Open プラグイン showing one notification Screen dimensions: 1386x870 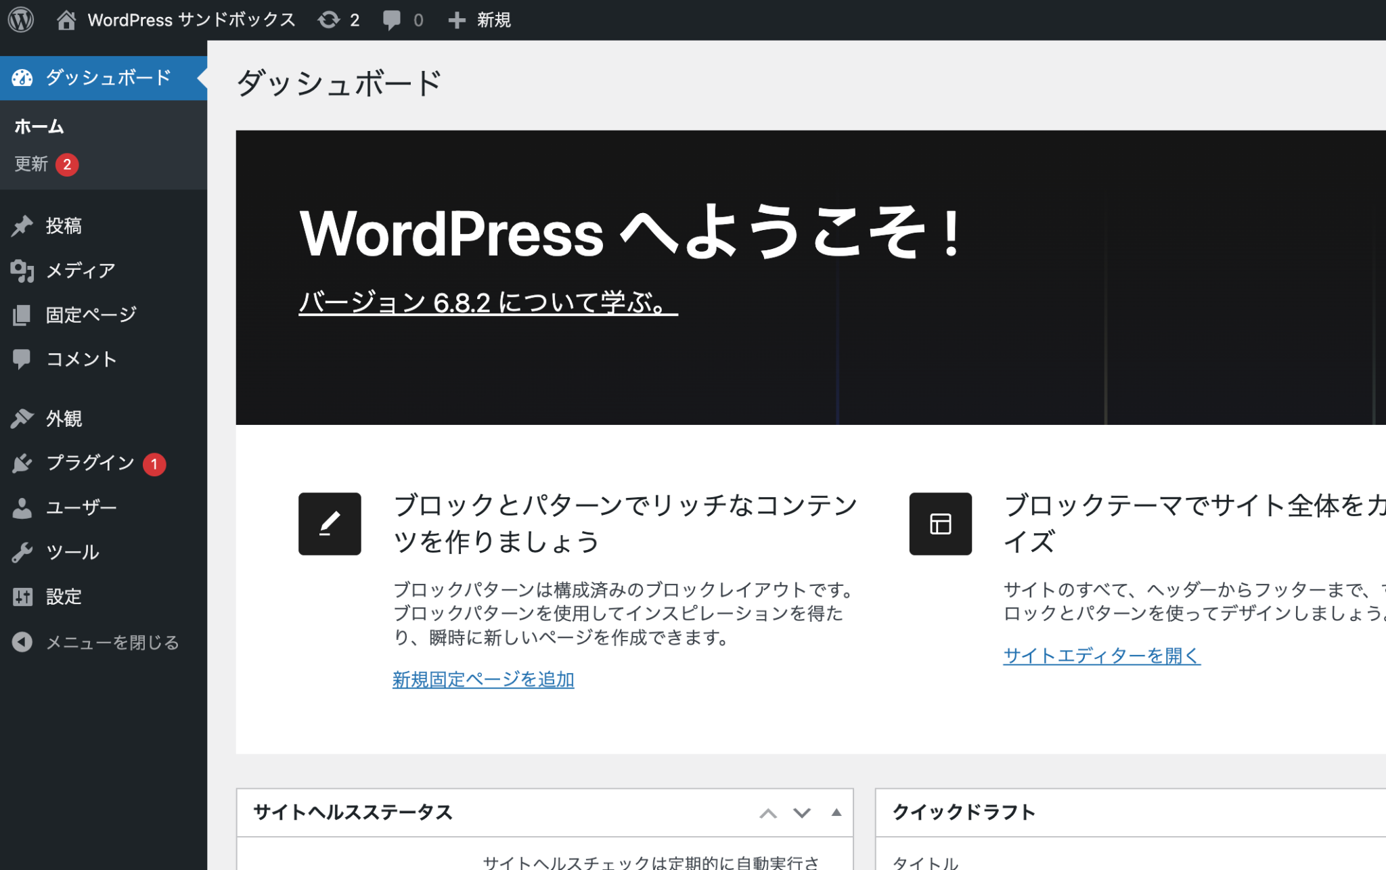point(88,463)
